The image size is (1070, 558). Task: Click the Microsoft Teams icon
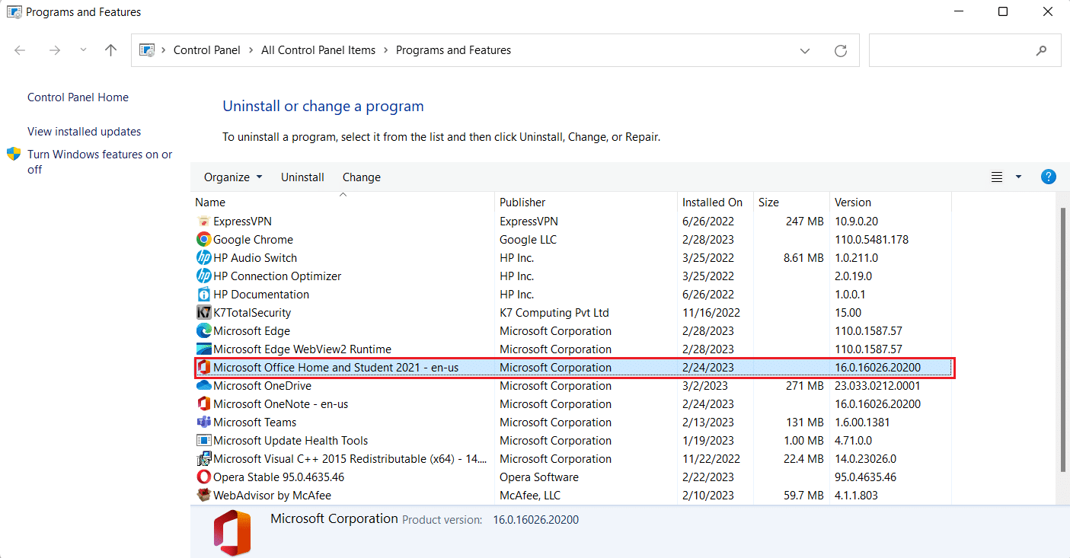[203, 422]
